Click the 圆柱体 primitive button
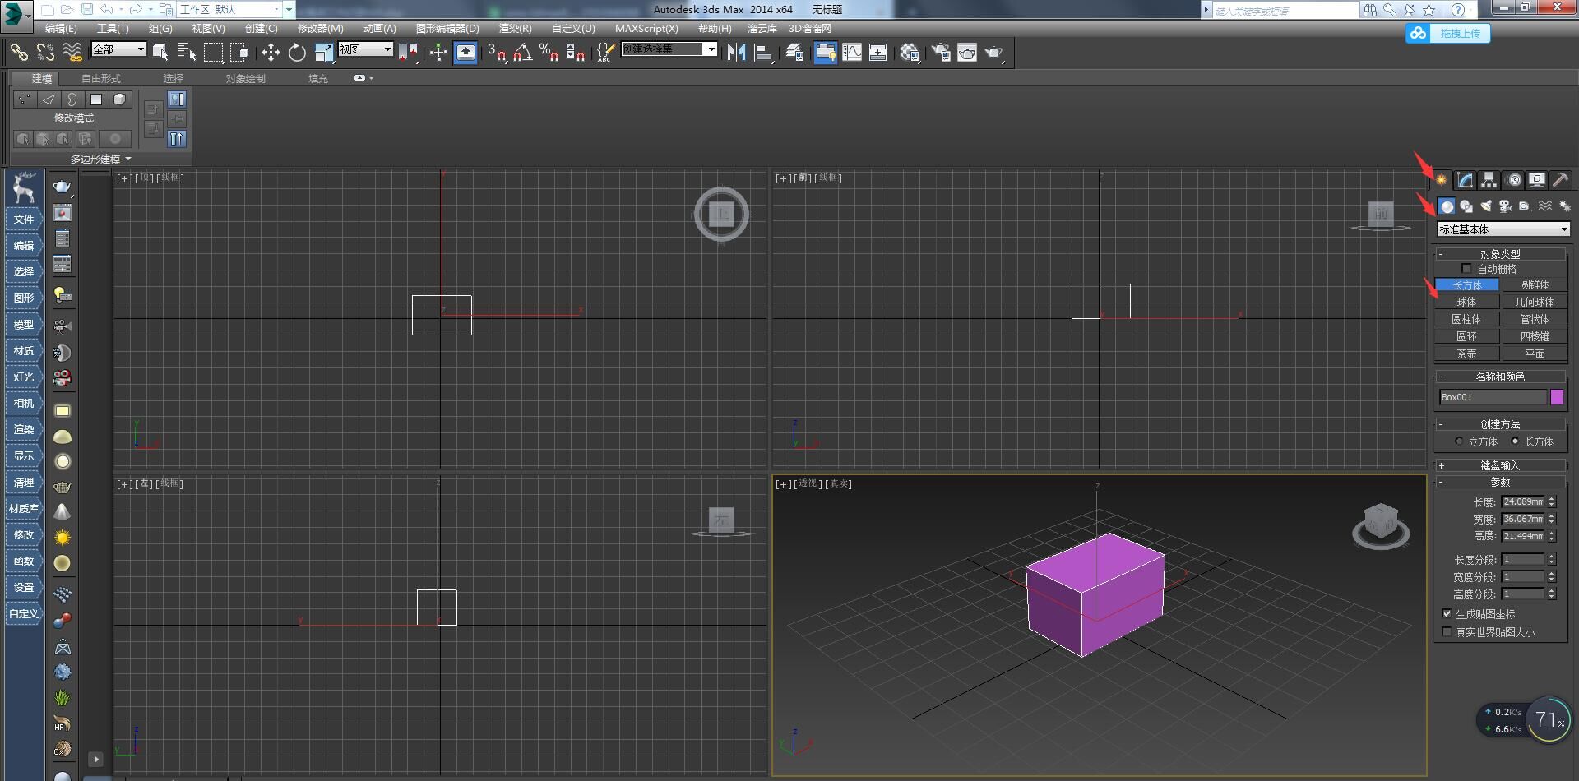This screenshot has width=1579, height=781. (x=1466, y=318)
